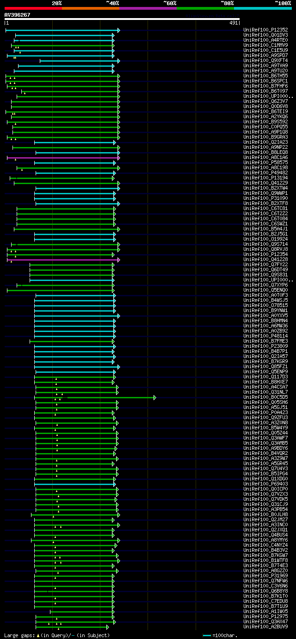Click the Large gaps legend text
This screenshot has width=296, height=639.
click(x=57, y=635)
